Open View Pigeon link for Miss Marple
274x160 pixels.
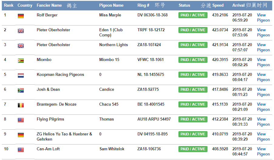[x=263, y=18]
